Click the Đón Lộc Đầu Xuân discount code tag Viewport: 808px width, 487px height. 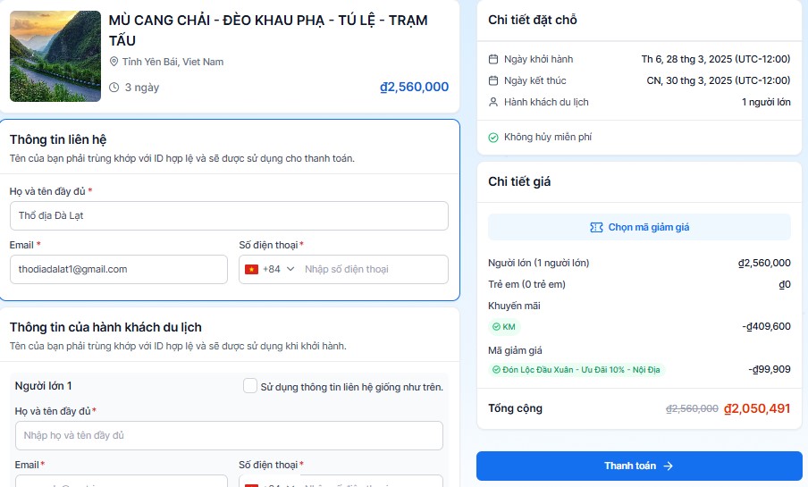click(577, 370)
